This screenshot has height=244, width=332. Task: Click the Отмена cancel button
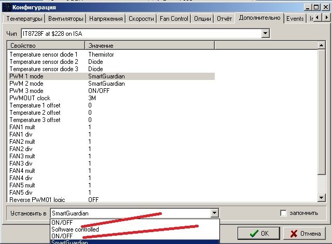pos(305,234)
